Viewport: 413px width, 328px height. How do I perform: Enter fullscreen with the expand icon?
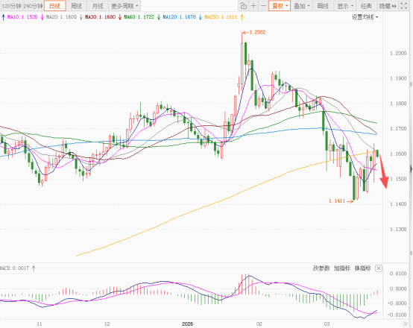click(x=404, y=6)
